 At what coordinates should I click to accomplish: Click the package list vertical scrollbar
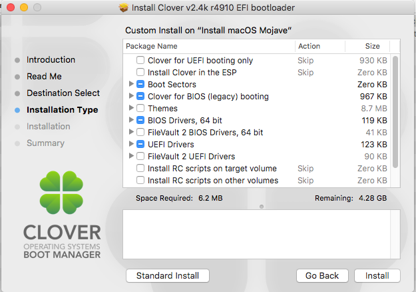click(395, 112)
